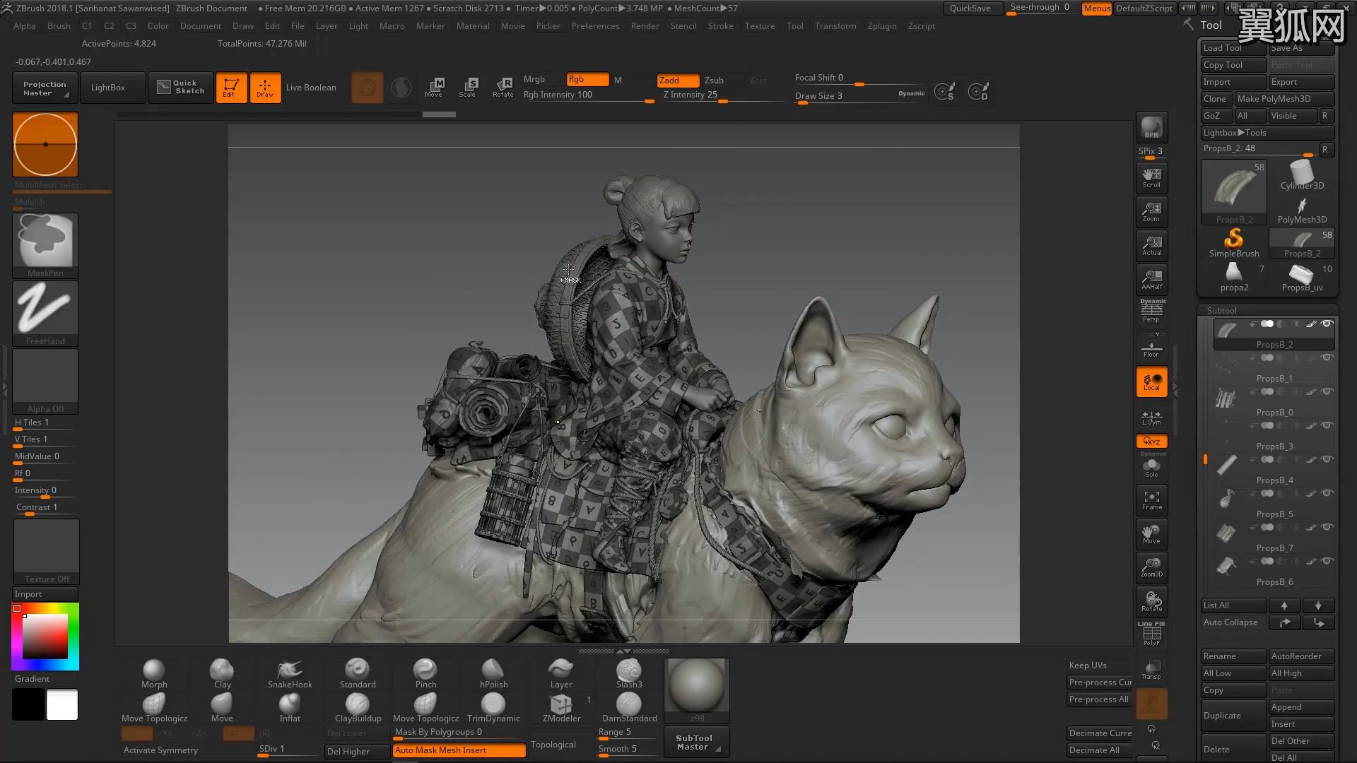Click the Frame mesh icon
Screen dimensions: 1357x763
(x=1151, y=500)
